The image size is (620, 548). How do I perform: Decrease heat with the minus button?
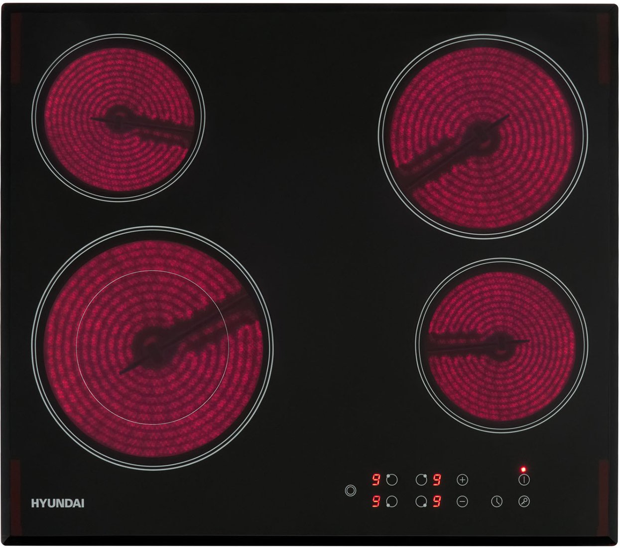(x=462, y=502)
